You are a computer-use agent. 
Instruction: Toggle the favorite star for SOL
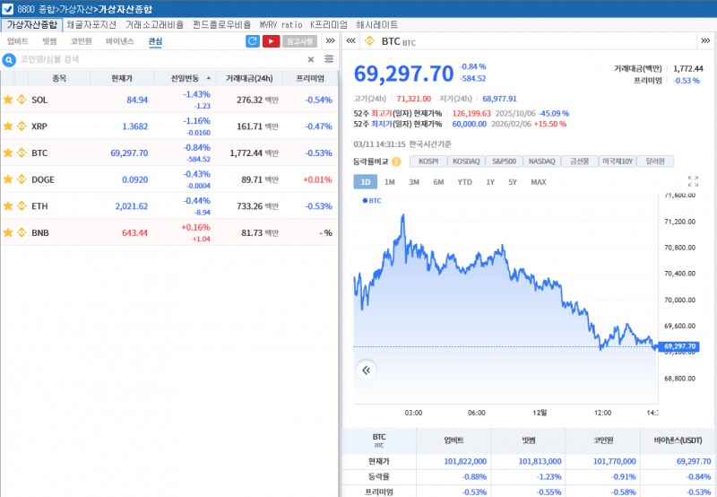8,100
